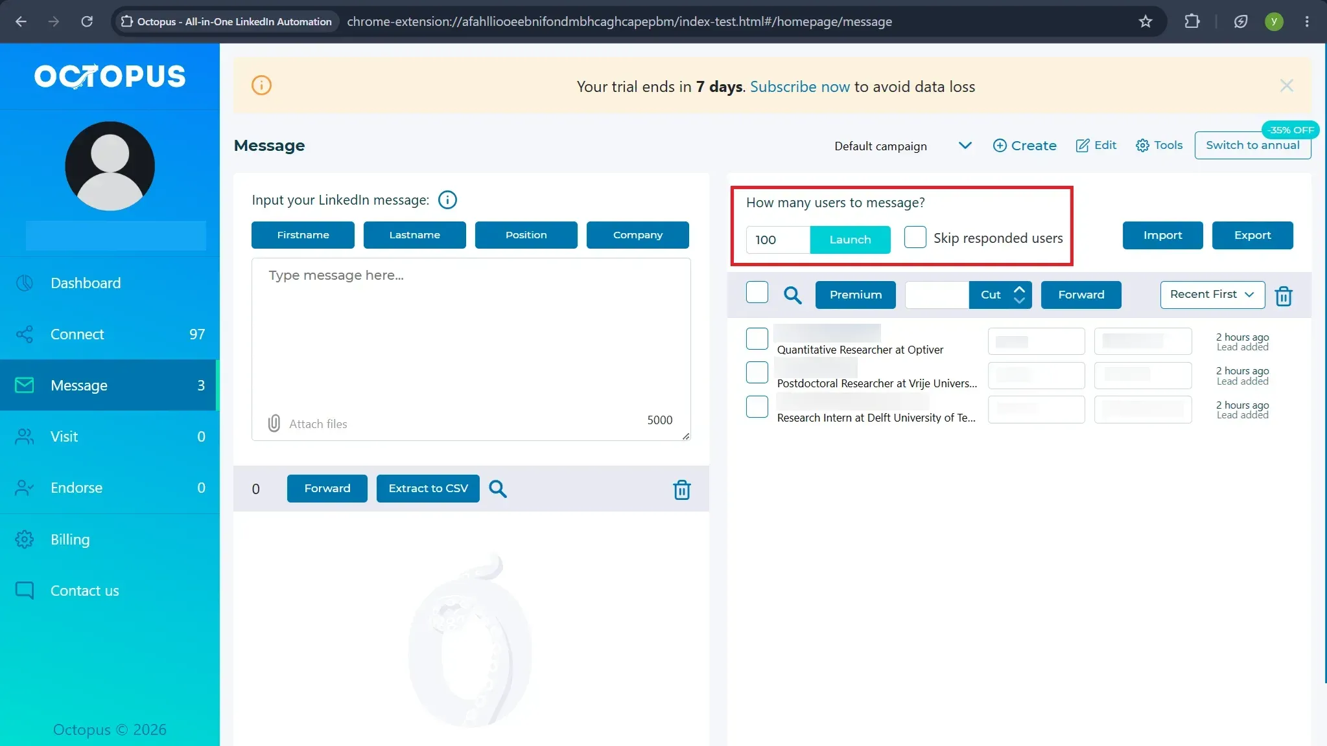Edit the current campaign
Viewport: 1327px width, 746px height.
(1096, 145)
